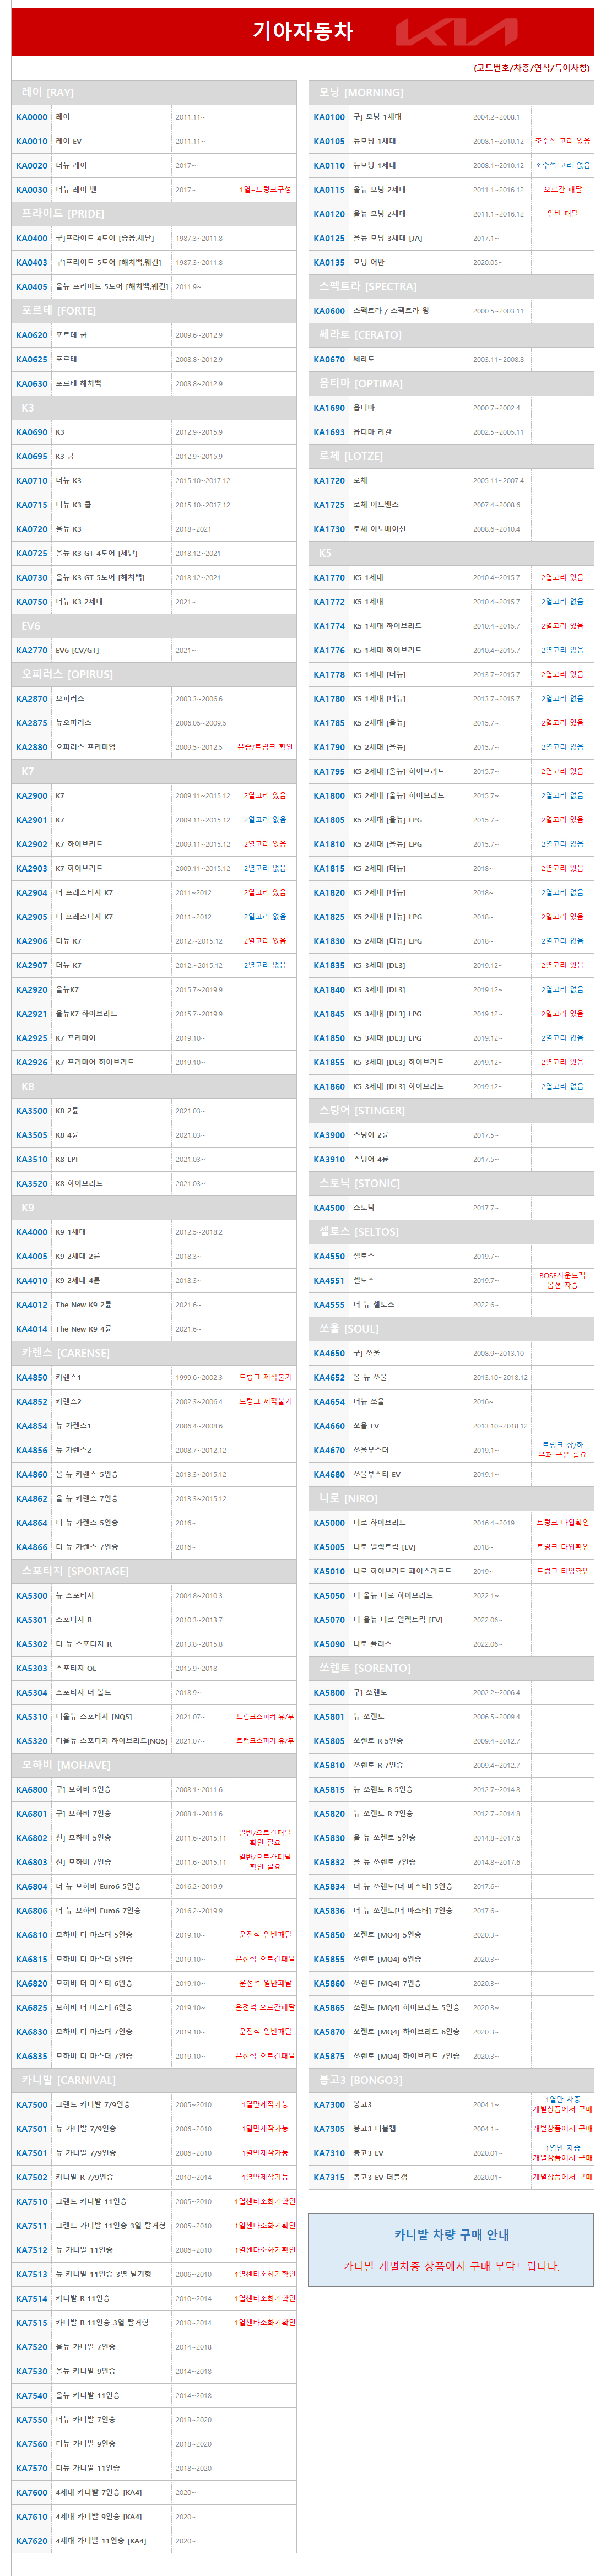Click the KA2770 EV6 code link
Viewport: 606px width, 2576px height.
click(32, 650)
